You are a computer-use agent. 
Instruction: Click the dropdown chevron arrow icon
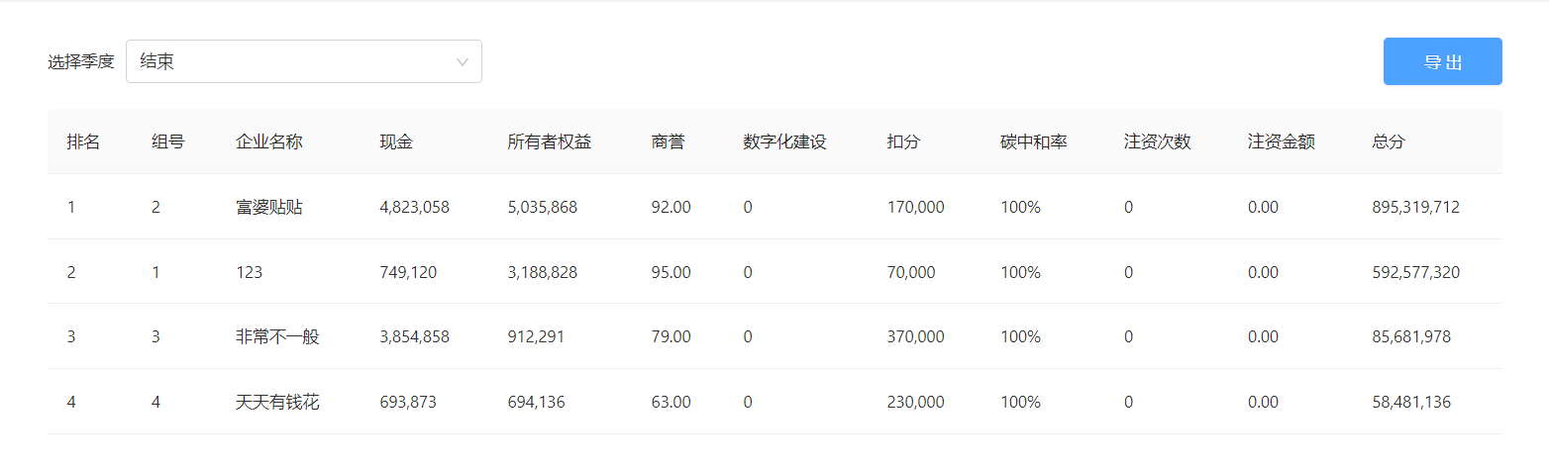pyautogui.click(x=462, y=62)
